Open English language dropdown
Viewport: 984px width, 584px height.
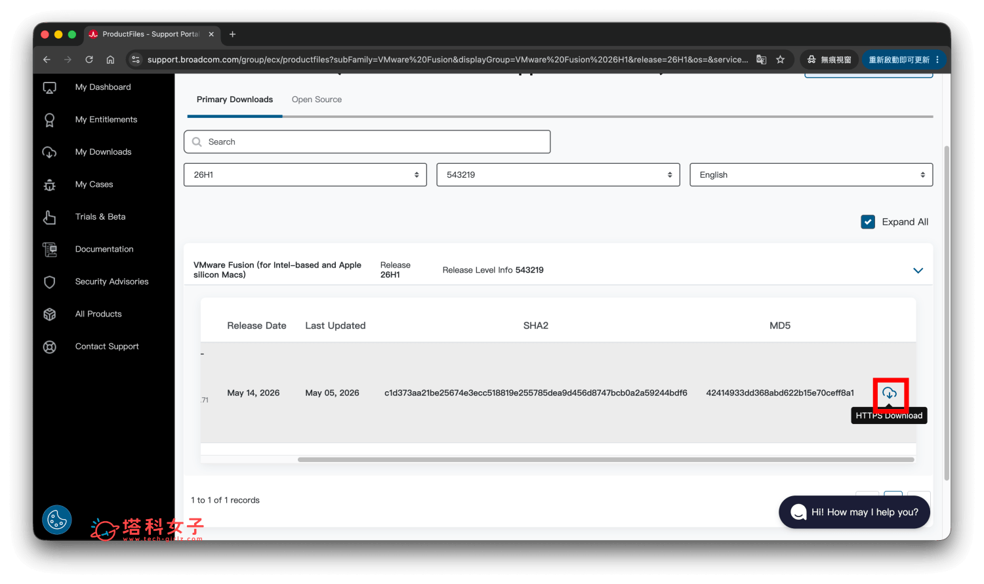pos(811,175)
